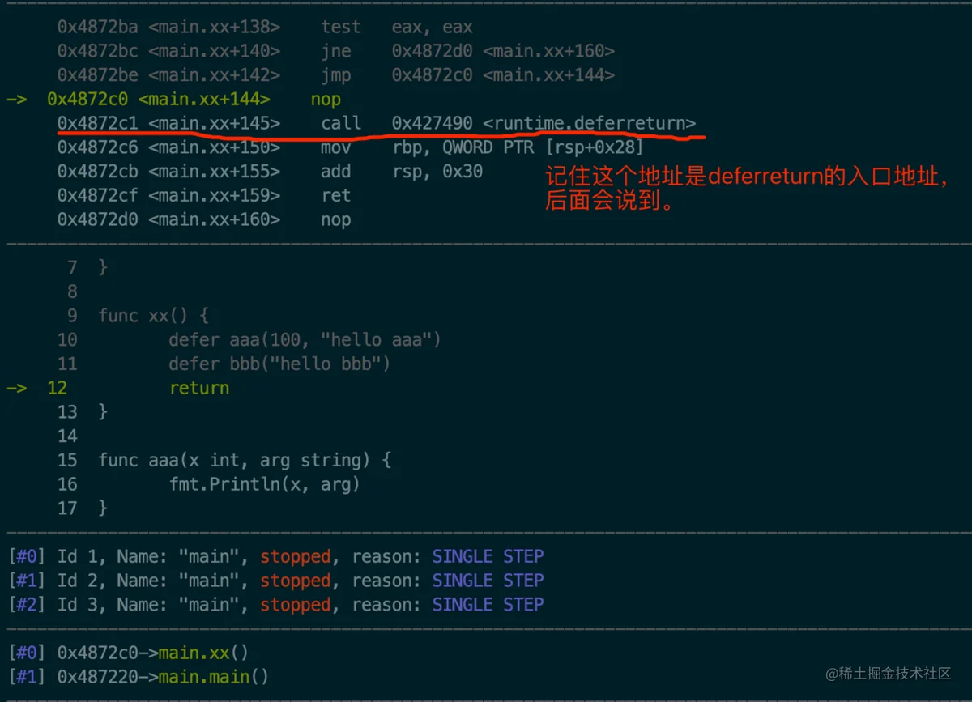Click the source line 12 arrow marker
The width and height of the screenshot is (972, 702).
pyautogui.click(x=17, y=388)
